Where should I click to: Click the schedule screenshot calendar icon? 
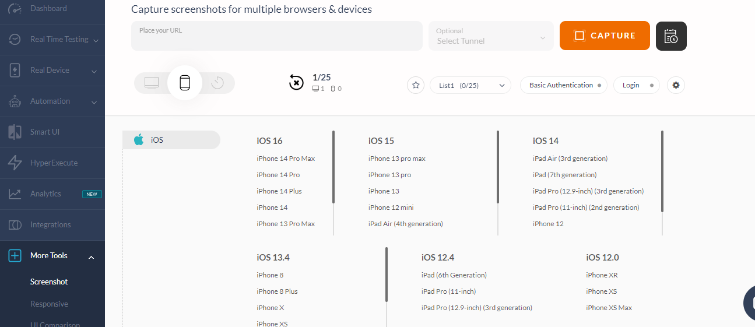[x=671, y=36]
